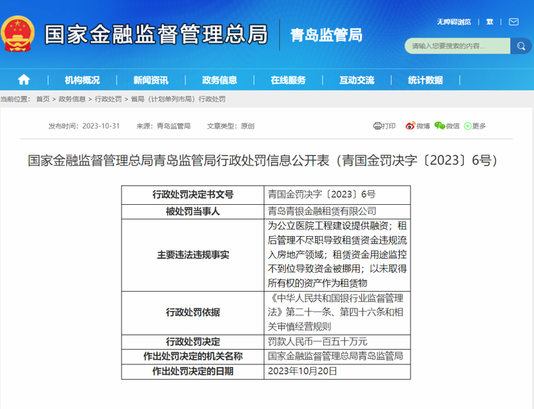Click 行政处罚 breadcrumb link
Image resolution: width=534 pixels, height=409 pixels.
click(x=108, y=99)
